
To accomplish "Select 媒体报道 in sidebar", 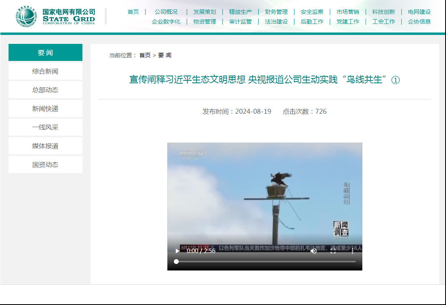I will pos(45,146).
